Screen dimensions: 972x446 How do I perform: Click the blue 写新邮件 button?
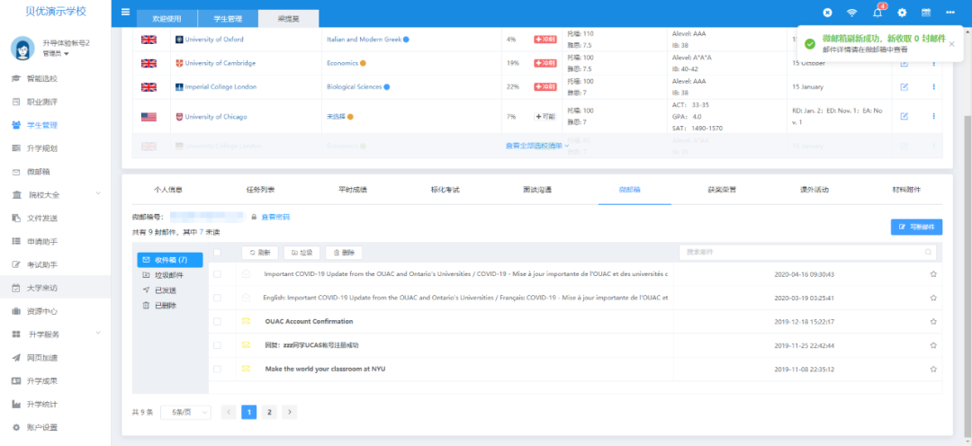tap(916, 227)
